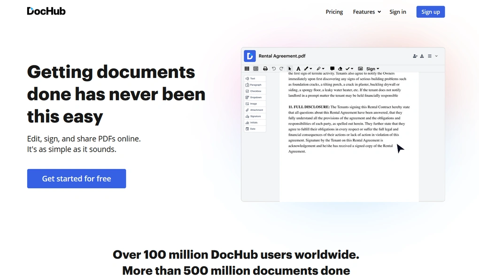Open the document options chevron dropdown
Image resolution: width=479 pixels, height=279 pixels.
click(436, 56)
